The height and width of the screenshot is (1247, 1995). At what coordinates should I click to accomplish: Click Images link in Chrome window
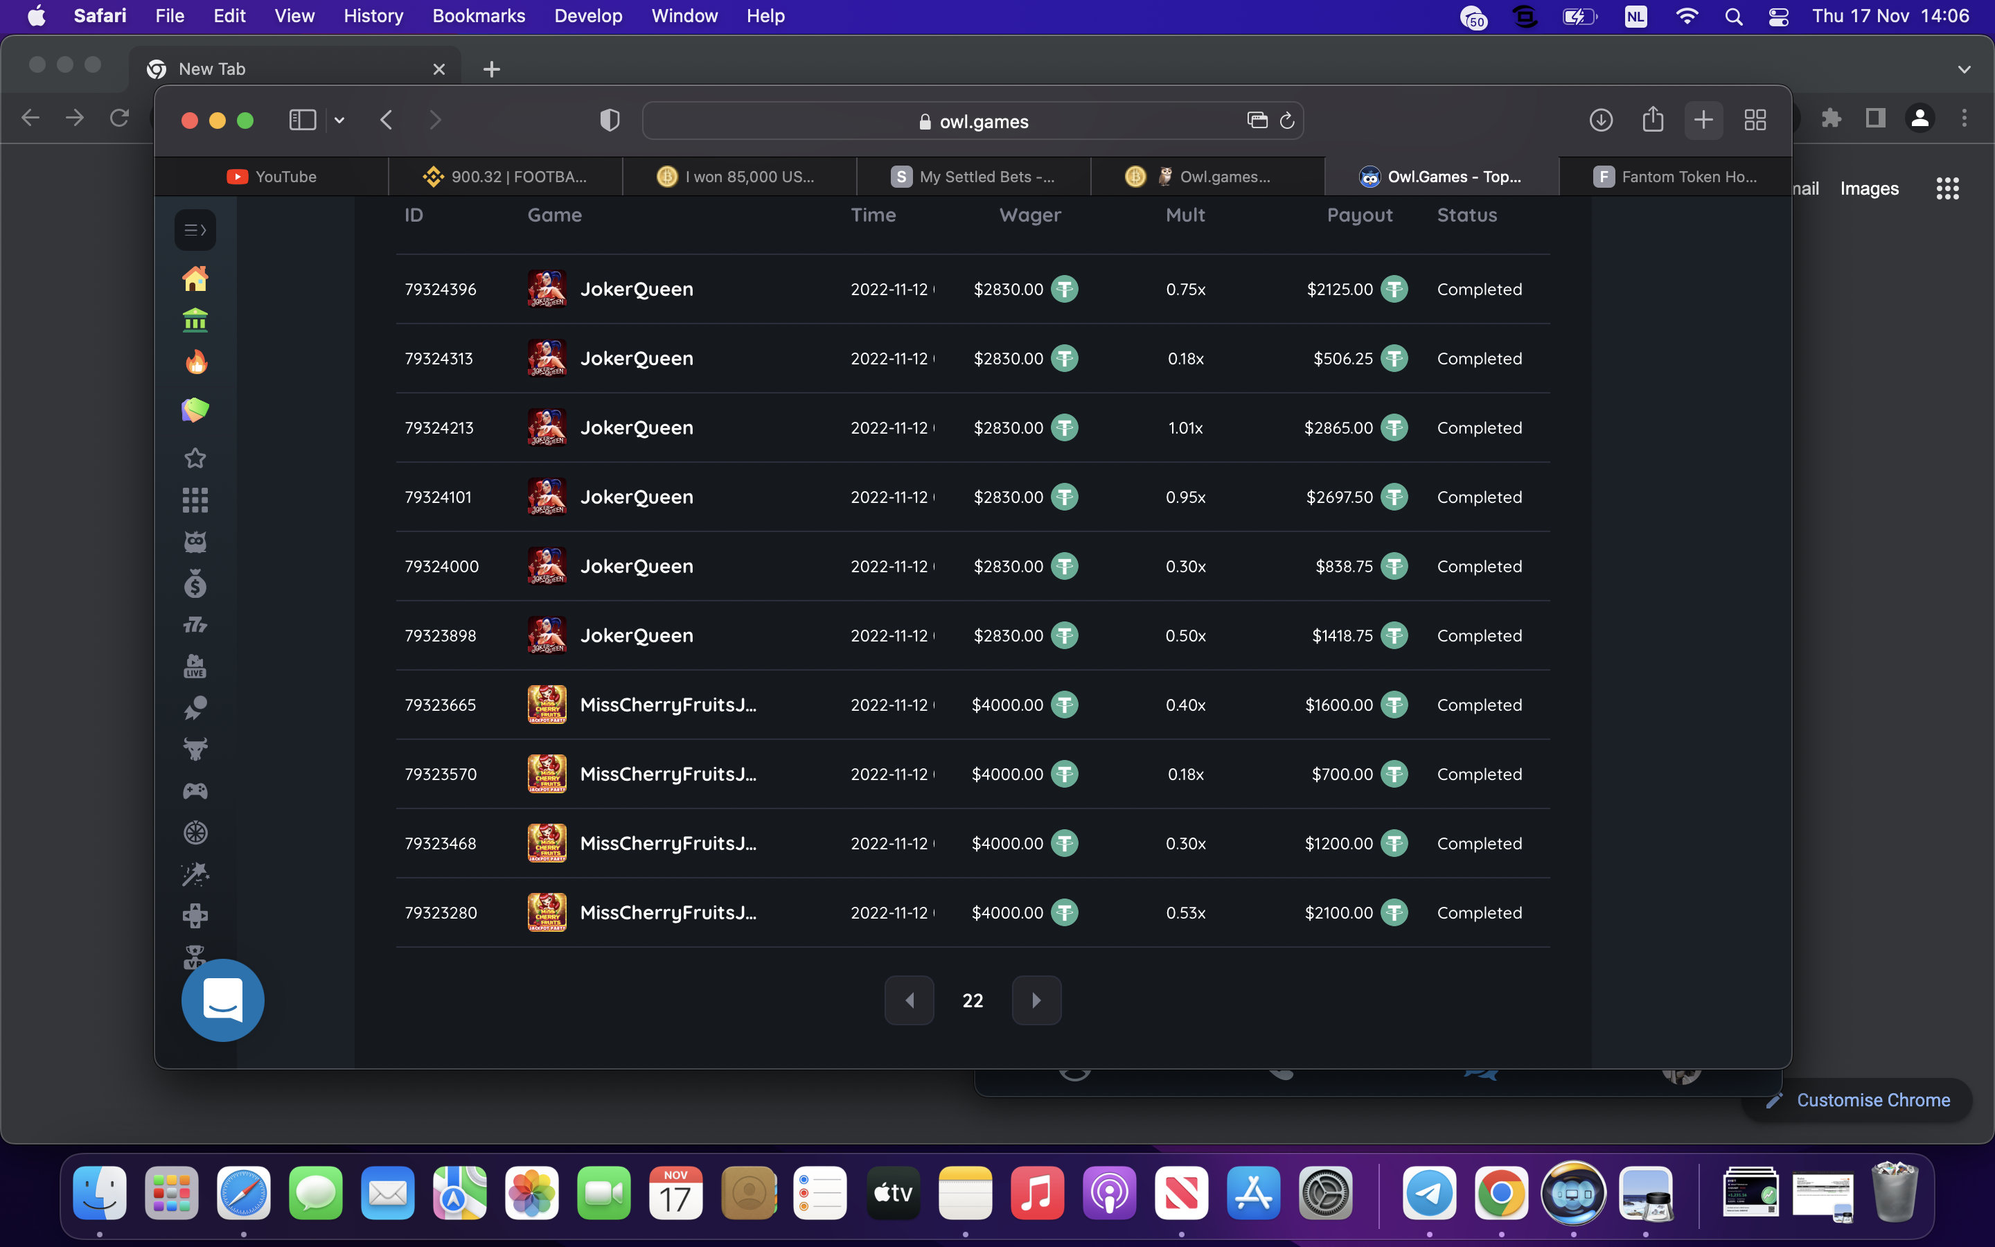click(x=1869, y=189)
